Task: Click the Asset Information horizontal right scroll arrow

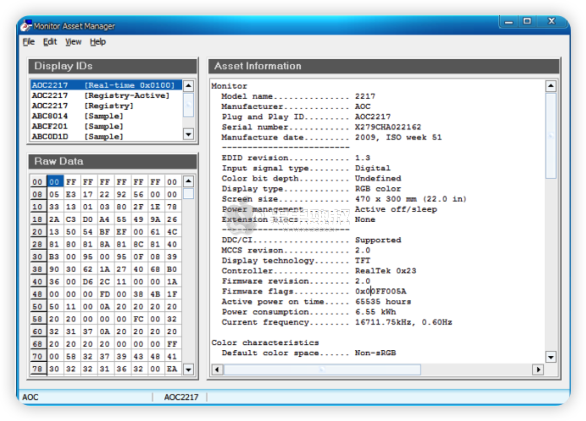Action: [x=538, y=369]
